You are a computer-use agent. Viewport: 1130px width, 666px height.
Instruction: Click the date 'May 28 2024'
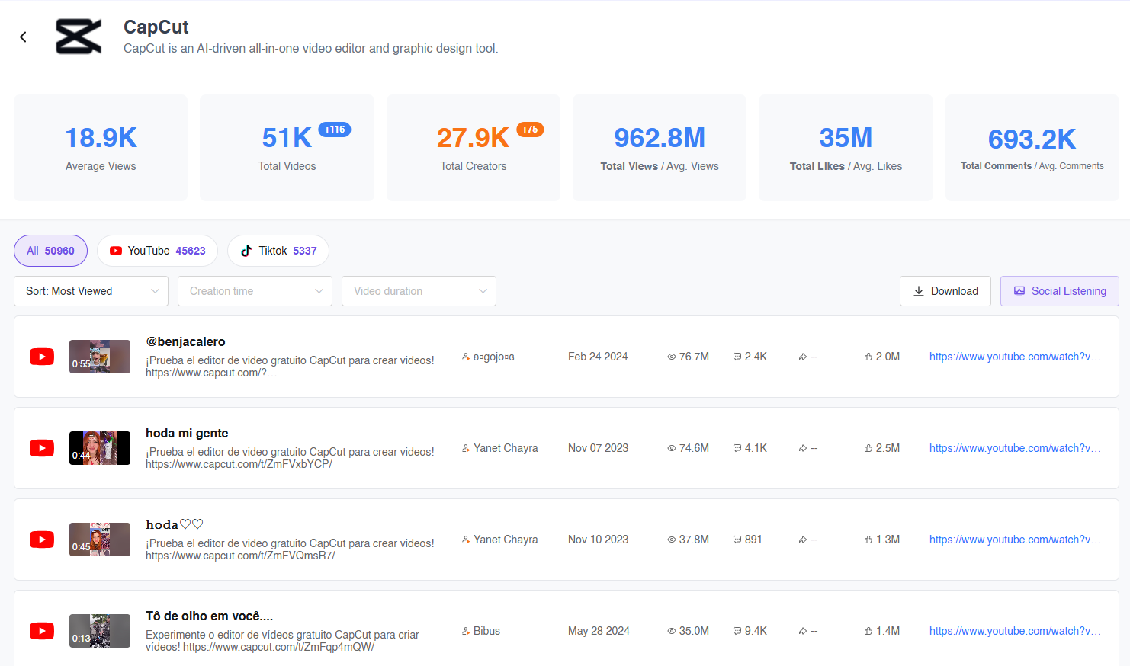click(599, 631)
